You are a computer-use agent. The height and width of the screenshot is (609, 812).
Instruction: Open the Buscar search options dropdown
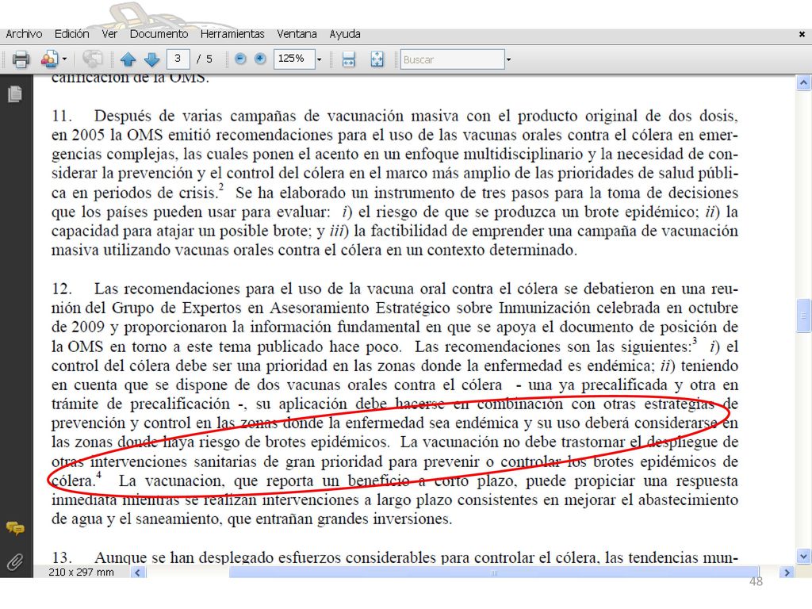(508, 59)
